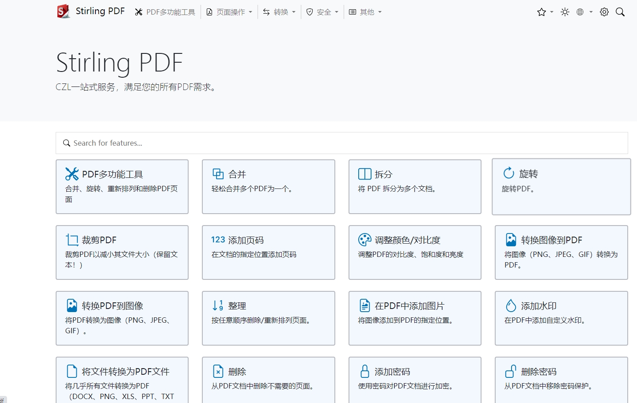Click the 删除 file-remove icon
The width and height of the screenshot is (637, 403).
tap(218, 371)
